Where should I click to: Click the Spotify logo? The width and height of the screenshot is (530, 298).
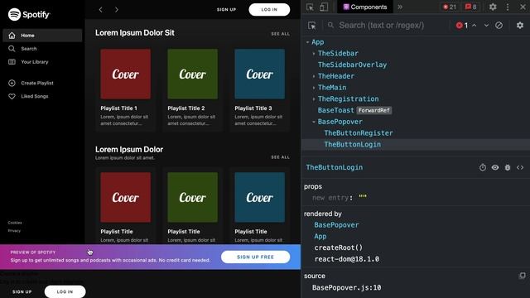29,15
